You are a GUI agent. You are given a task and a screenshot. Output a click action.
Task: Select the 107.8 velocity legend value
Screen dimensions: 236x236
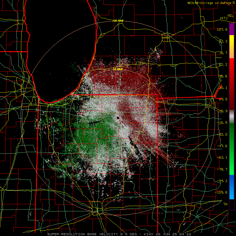pyautogui.click(x=222, y=29)
